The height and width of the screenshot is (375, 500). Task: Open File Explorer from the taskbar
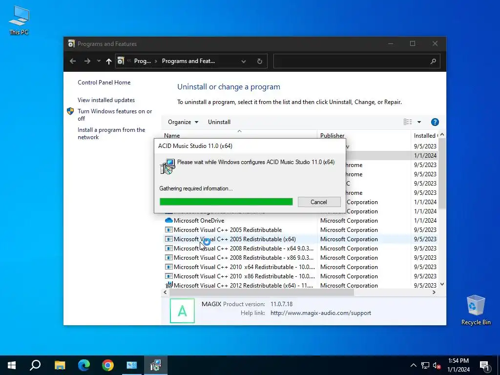60,365
